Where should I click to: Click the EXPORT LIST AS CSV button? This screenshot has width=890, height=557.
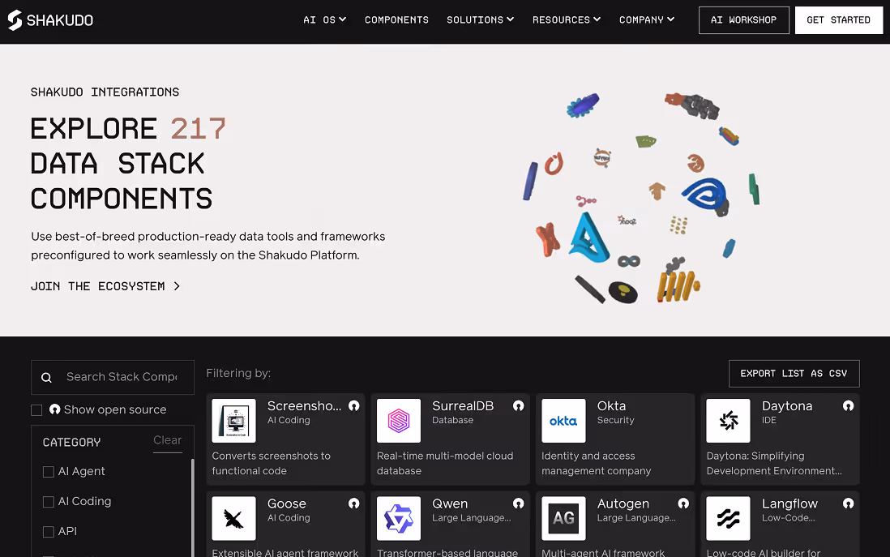(794, 373)
